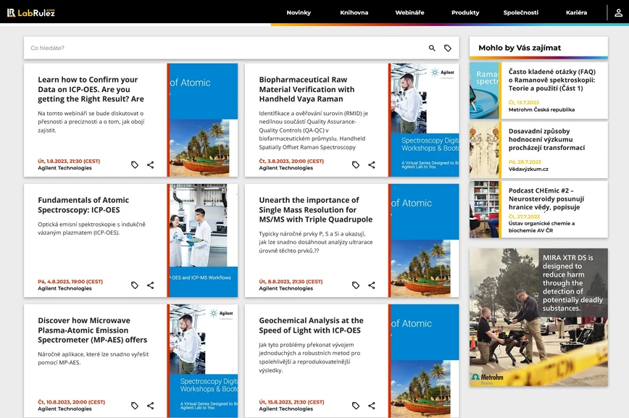Open Fundamentals of Atomic Spectroscopy: ICP-OES title

(83, 205)
